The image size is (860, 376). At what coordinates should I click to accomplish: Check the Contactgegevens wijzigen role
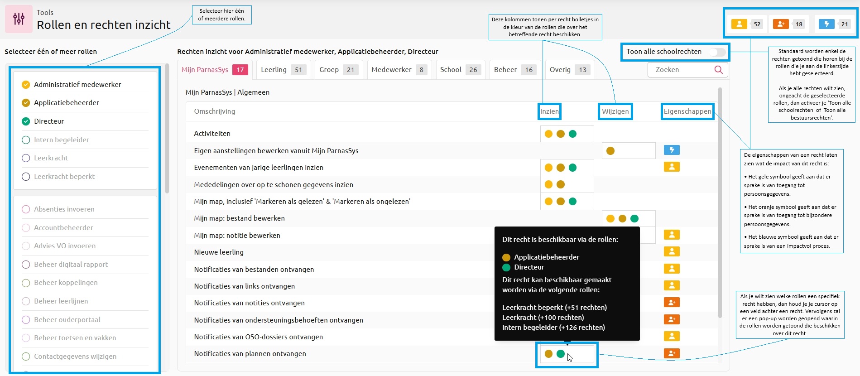point(26,357)
